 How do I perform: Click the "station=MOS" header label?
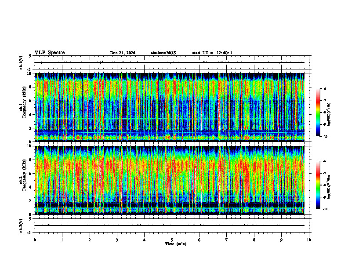point(163,53)
